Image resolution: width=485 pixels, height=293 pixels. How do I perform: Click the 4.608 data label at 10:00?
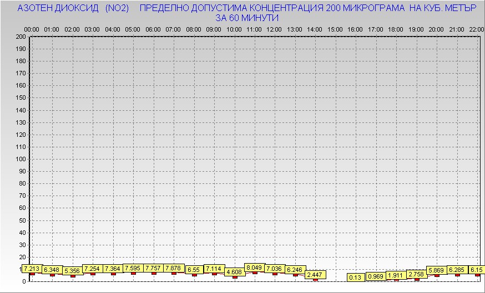[235, 272]
